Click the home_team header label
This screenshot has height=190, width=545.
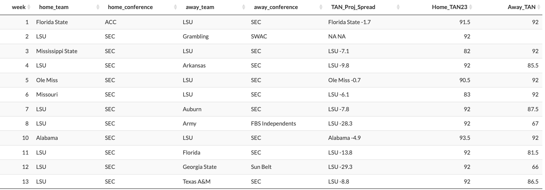pos(54,7)
